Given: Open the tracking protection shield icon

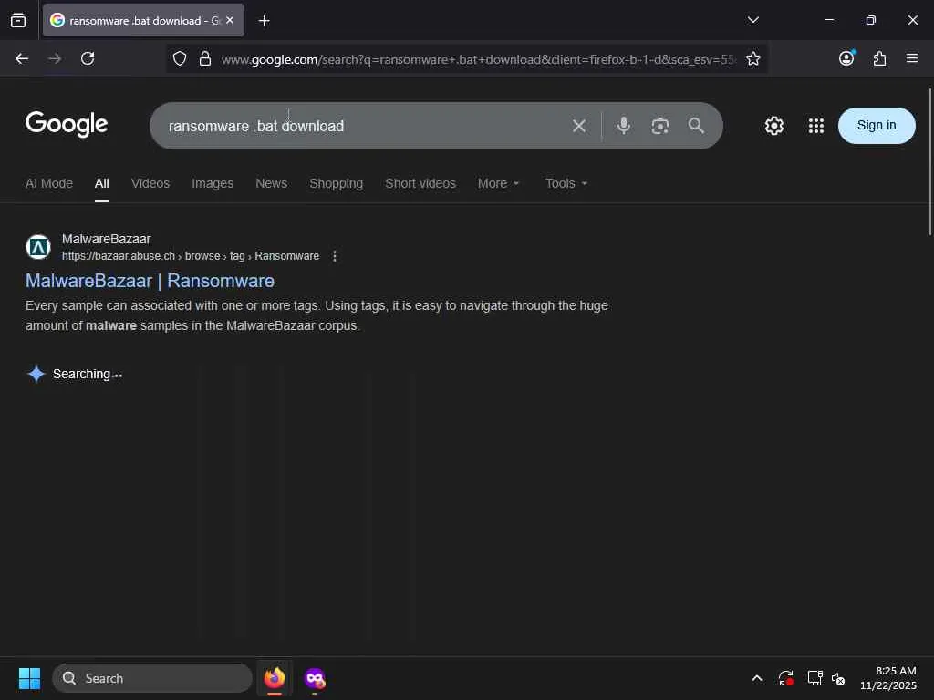Looking at the screenshot, I should click(180, 58).
